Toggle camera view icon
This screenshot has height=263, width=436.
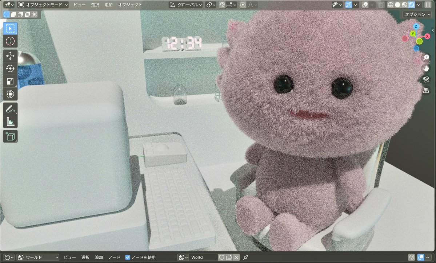(426, 79)
